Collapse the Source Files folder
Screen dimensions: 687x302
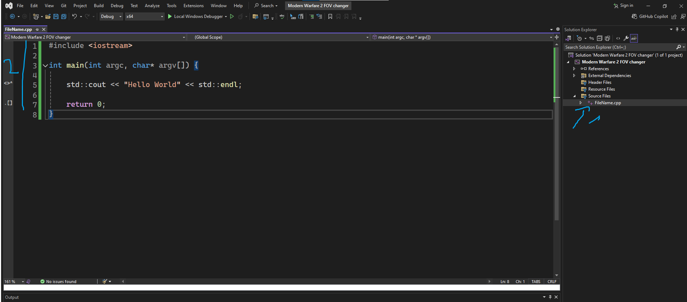tap(574, 96)
